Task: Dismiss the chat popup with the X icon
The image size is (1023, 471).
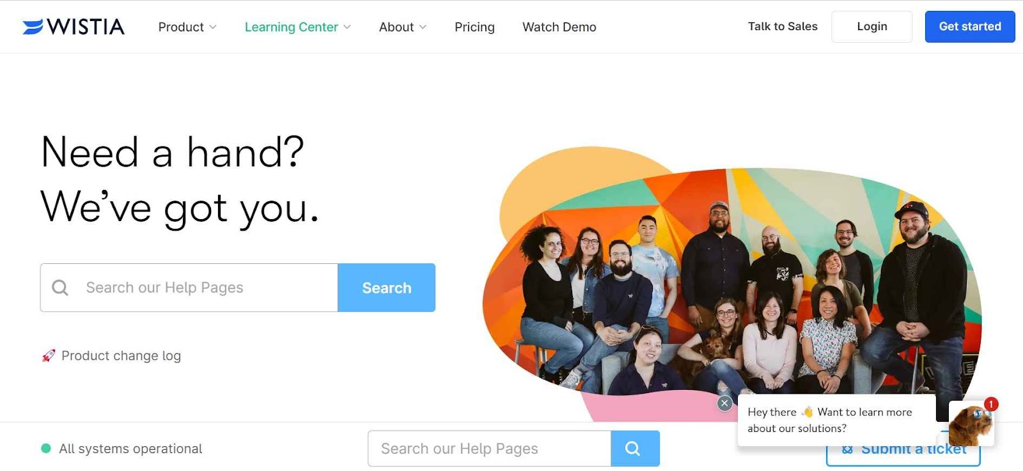Action: tap(724, 403)
